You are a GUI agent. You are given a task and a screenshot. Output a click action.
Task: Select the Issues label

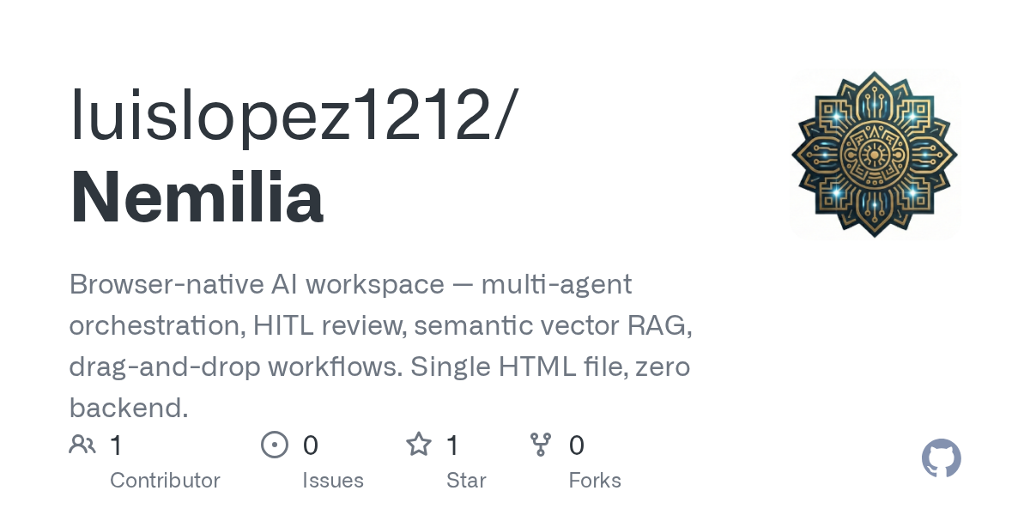point(333,480)
